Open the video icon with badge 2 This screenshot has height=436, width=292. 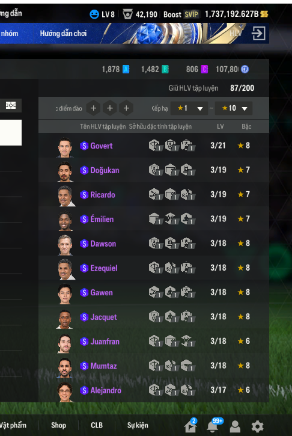[x=190, y=426]
